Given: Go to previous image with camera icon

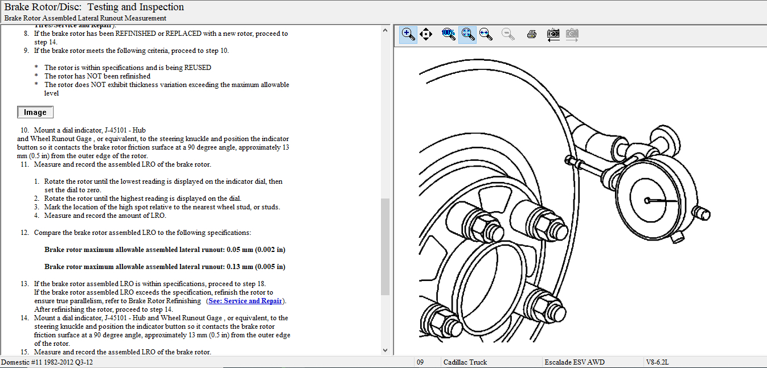Looking at the screenshot, I should (x=553, y=34).
